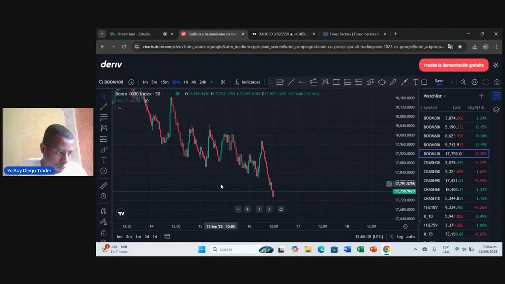Toggle EMA 17 indicator visibility eye
This screenshot has height=284, width=505.
point(146,101)
